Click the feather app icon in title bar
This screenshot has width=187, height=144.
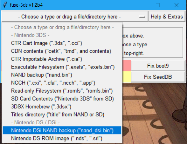point(5,5)
